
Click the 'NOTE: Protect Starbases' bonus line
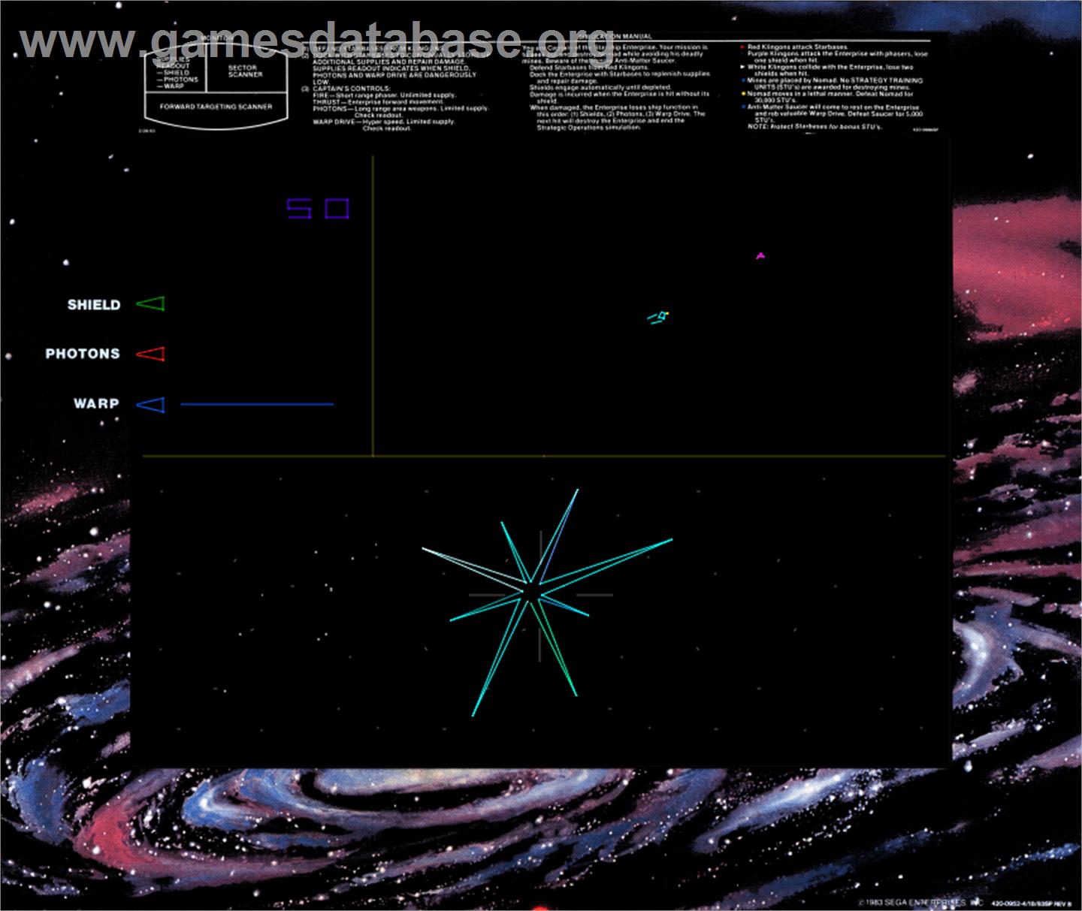(815, 127)
